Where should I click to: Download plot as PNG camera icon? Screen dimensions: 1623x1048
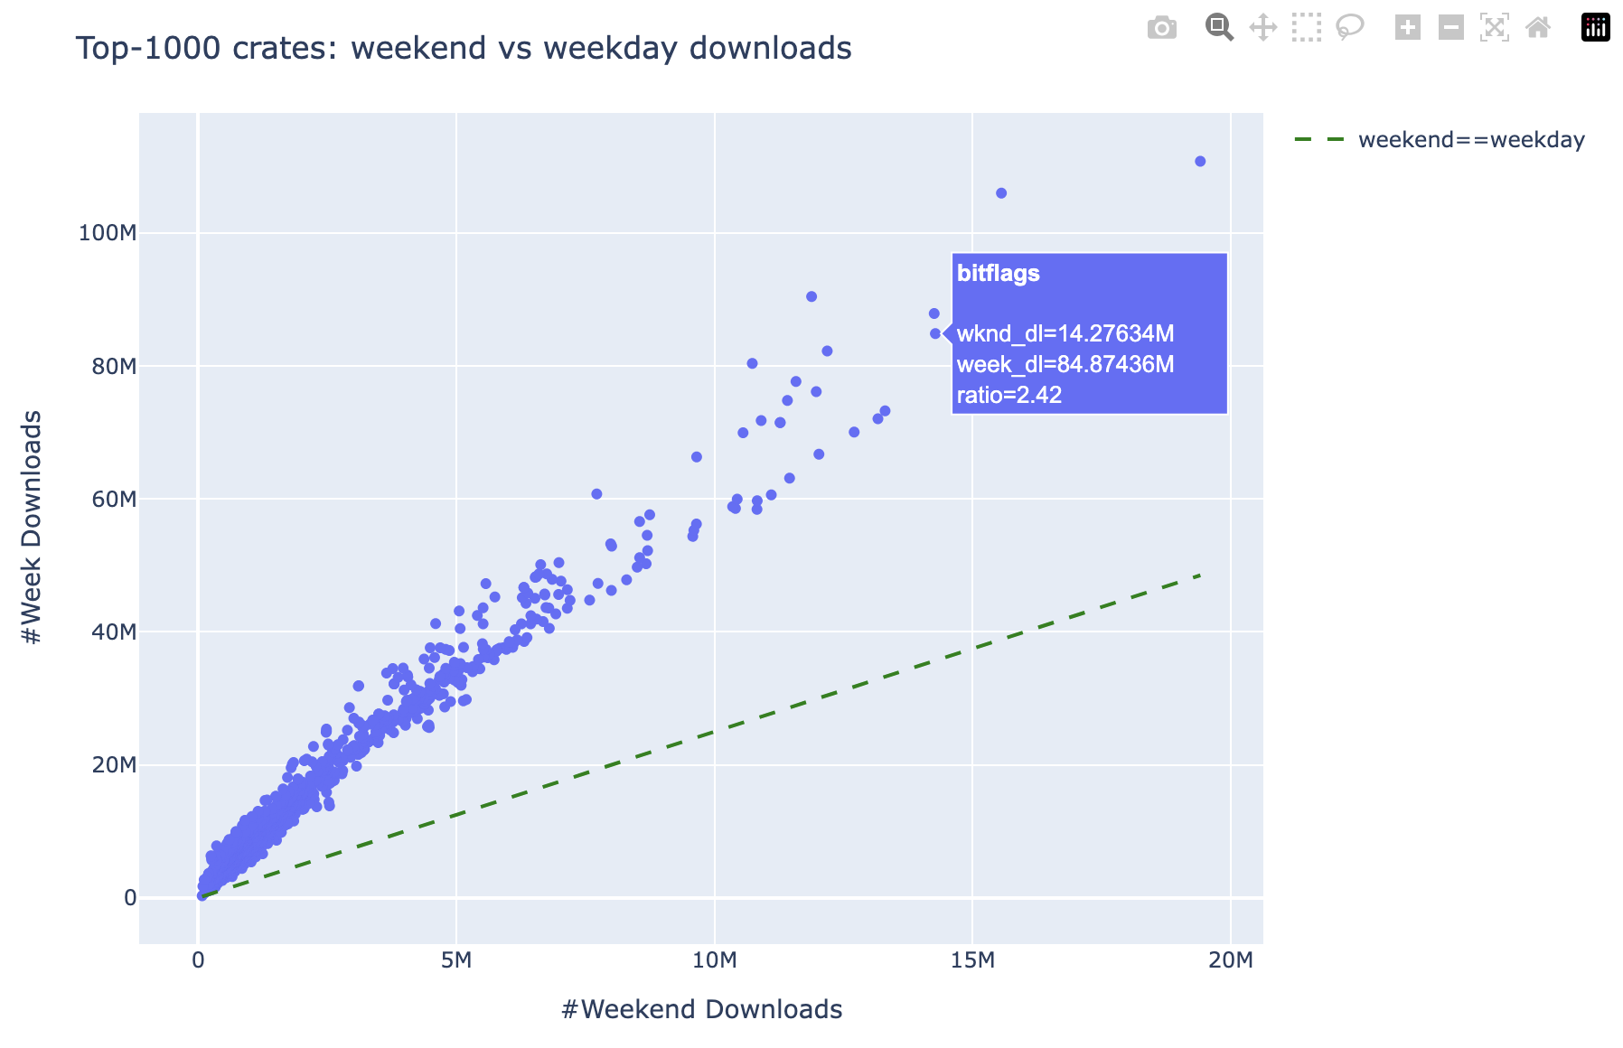pos(1161,28)
